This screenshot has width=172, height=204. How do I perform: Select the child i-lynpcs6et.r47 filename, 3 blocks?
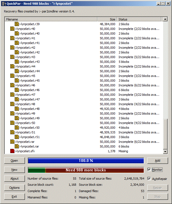click(x=29, y=99)
